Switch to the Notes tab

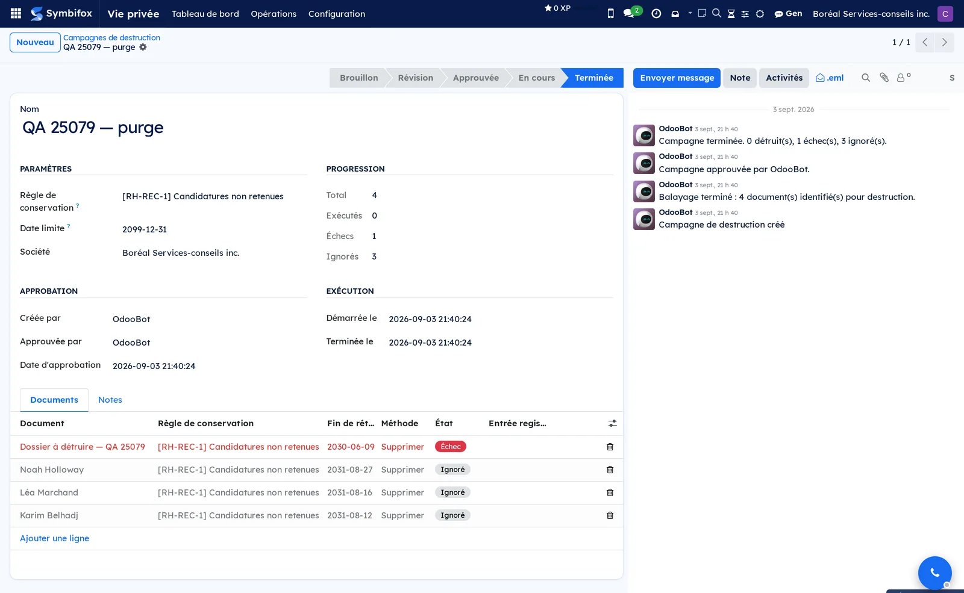pos(110,400)
